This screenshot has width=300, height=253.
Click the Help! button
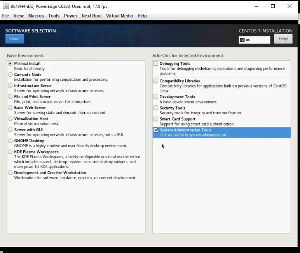(283, 38)
